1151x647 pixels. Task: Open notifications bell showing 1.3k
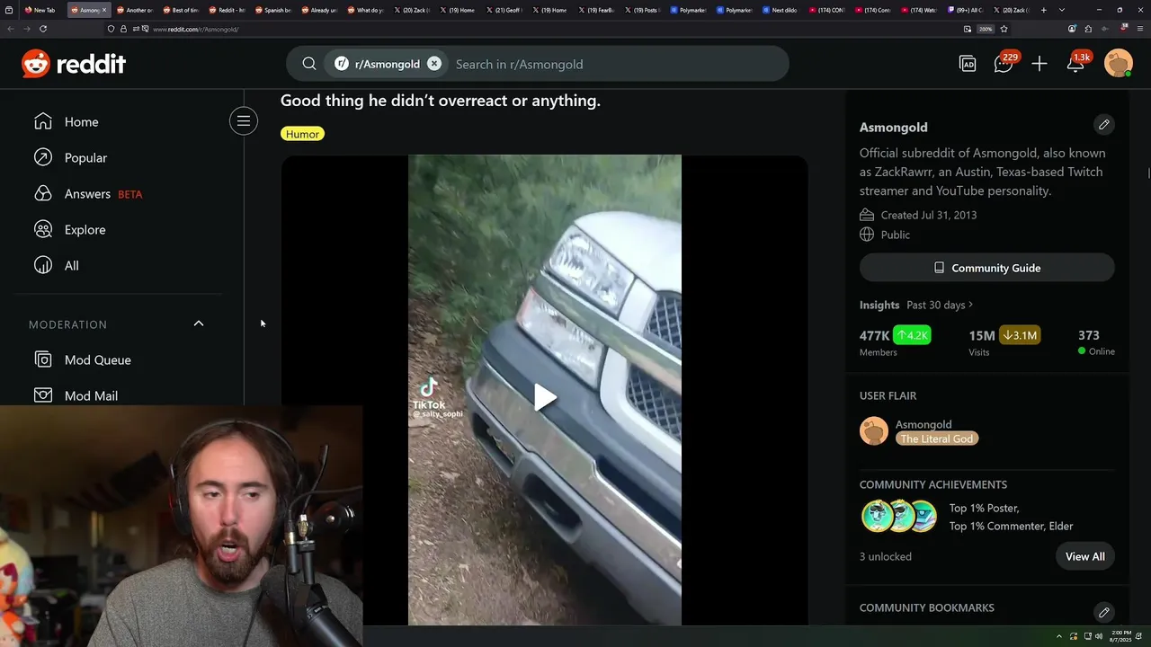(x=1076, y=64)
